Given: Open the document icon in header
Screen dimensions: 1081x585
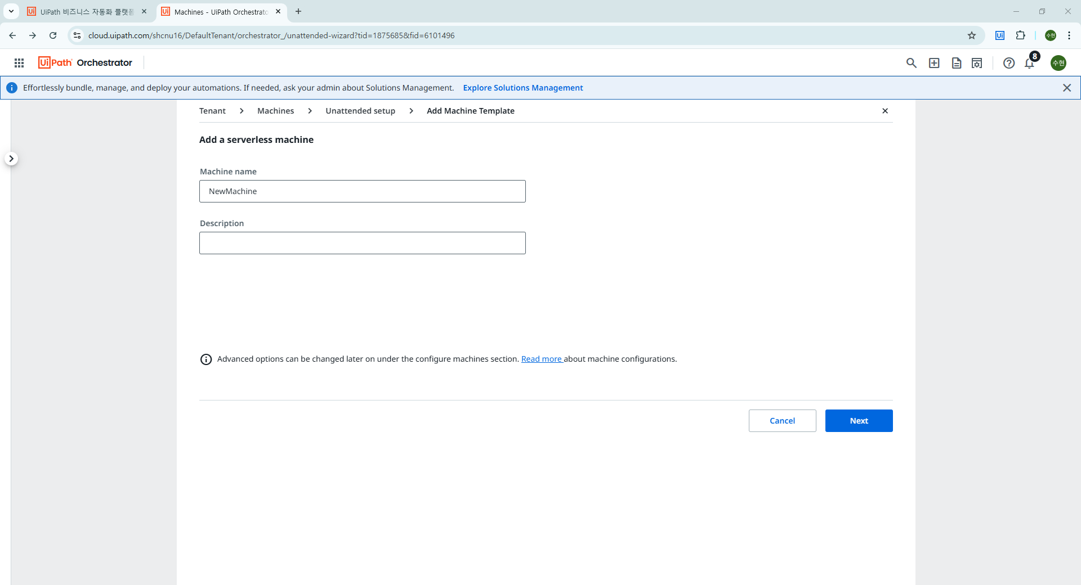Looking at the screenshot, I should [x=957, y=63].
